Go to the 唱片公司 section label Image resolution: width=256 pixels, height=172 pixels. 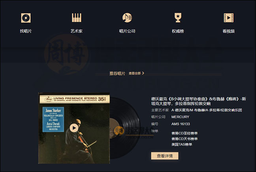(127, 31)
